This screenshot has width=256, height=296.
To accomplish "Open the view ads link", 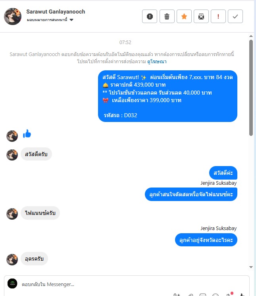I will pos(157,62).
